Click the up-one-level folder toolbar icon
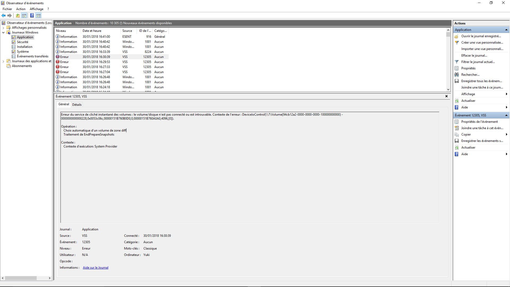The width and height of the screenshot is (510, 287). pyautogui.click(x=18, y=16)
